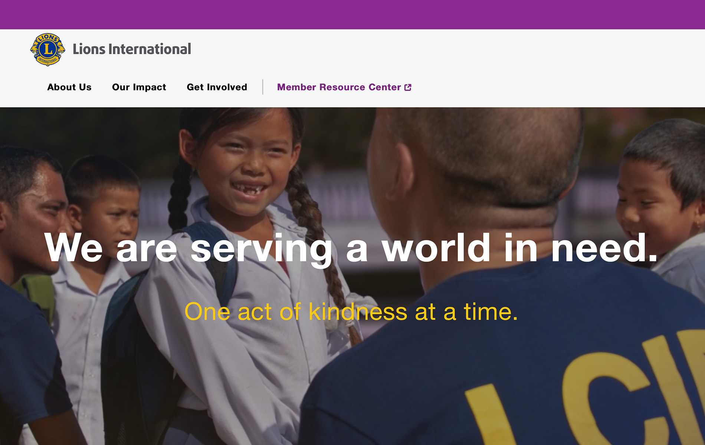This screenshot has height=445, width=705.
Task: Click the word "kindness" in the tagline
Action: (358, 311)
